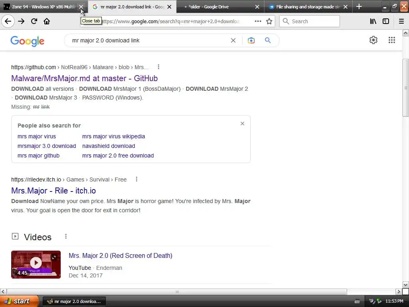Click the riledev.itch.io breadcrumb URL
409x307 pixels.
pyautogui.click(x=69, y=179)
